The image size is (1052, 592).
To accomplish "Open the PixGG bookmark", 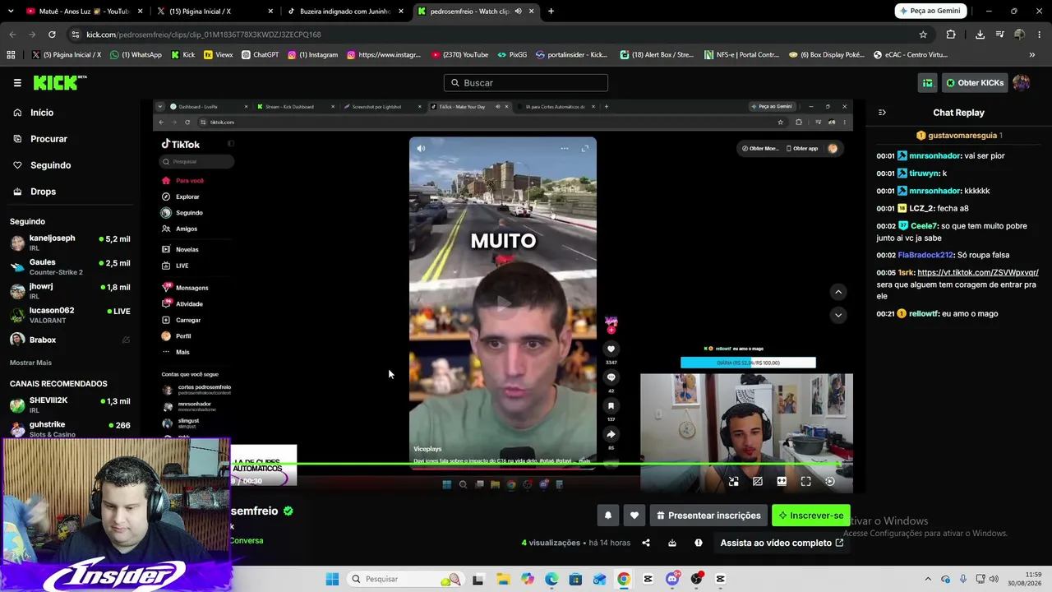I will (x=512, y=55).
